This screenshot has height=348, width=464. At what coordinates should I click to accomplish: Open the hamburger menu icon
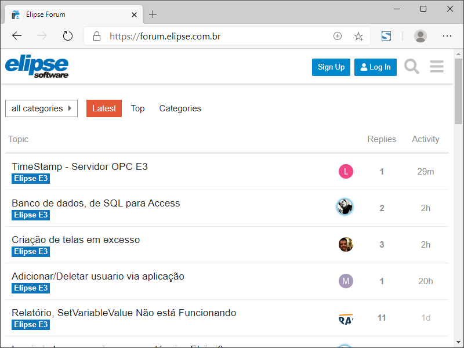pos(437,67)
